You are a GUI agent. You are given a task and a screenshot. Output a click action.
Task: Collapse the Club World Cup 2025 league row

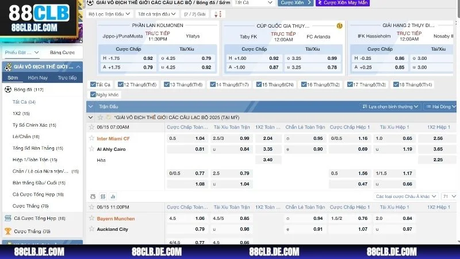pyautogui.click(x=91, y=117)
